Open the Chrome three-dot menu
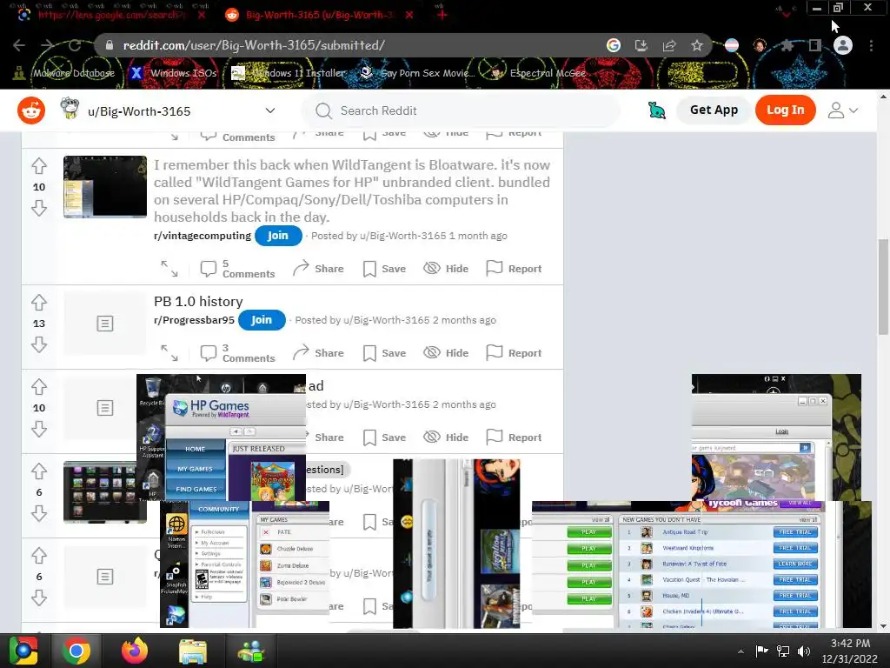Screen dimensions: 890x668 871,45
